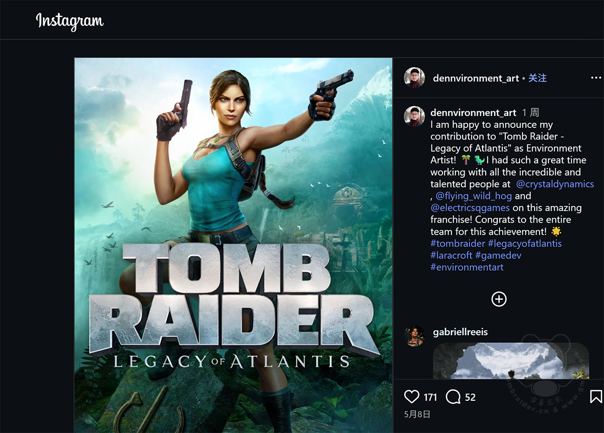The height and width of the screenshot is (433, 604).
Task: Open the @electricsqgames mention
Action: click(x=470, y=207)
